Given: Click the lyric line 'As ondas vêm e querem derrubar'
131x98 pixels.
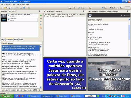Looking at the screenshot, I should pos(98,24).
